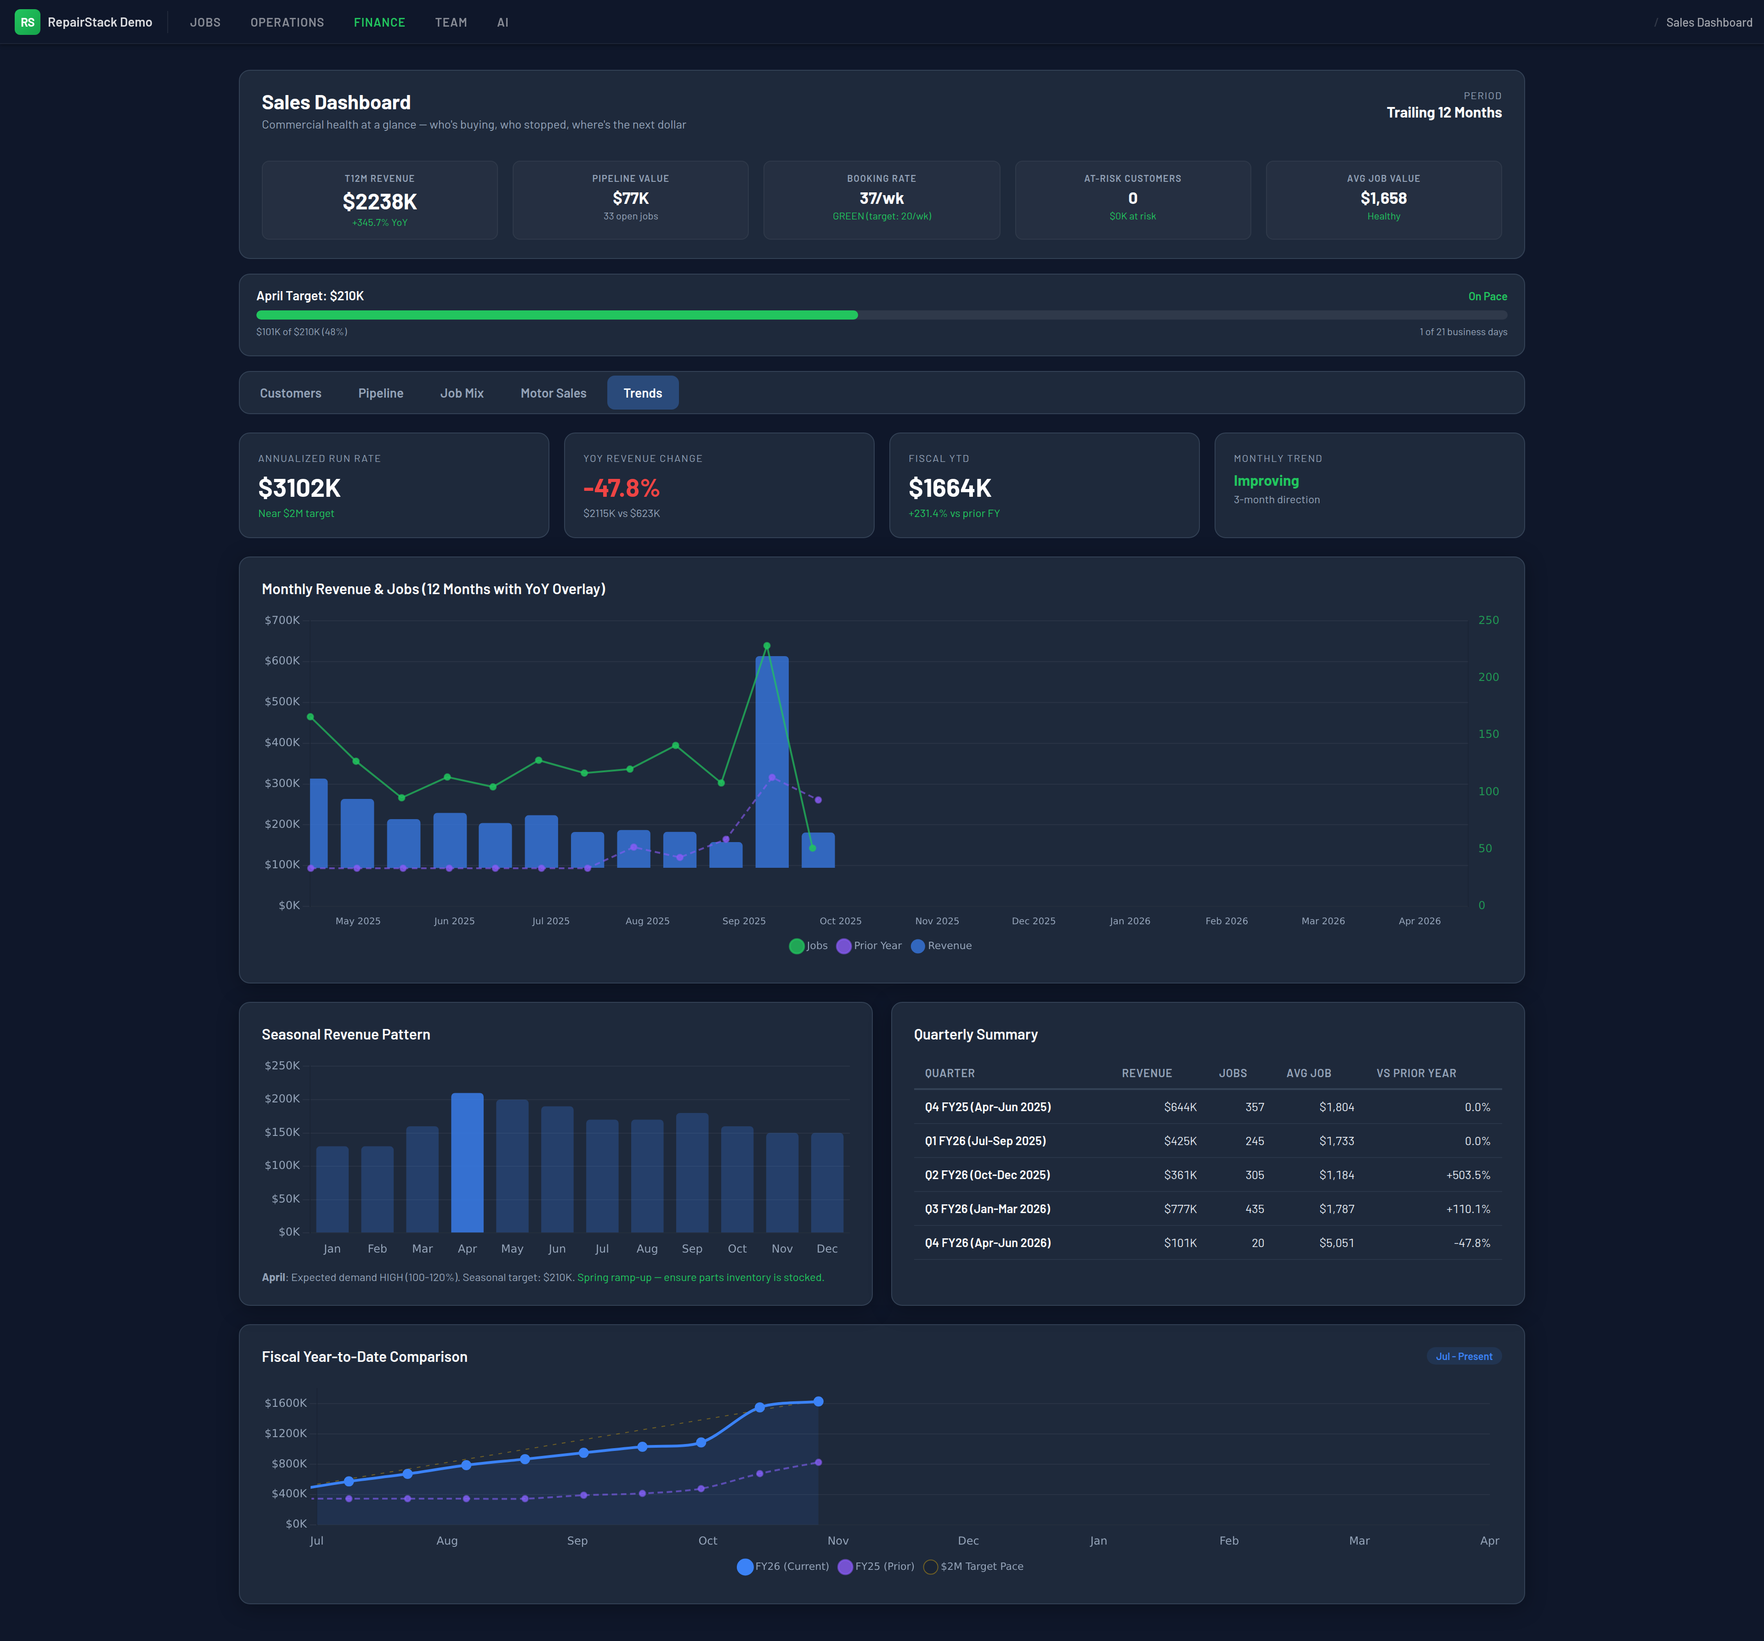
Task: Open the Finance navigation menu
Action: tap(379, 22)
